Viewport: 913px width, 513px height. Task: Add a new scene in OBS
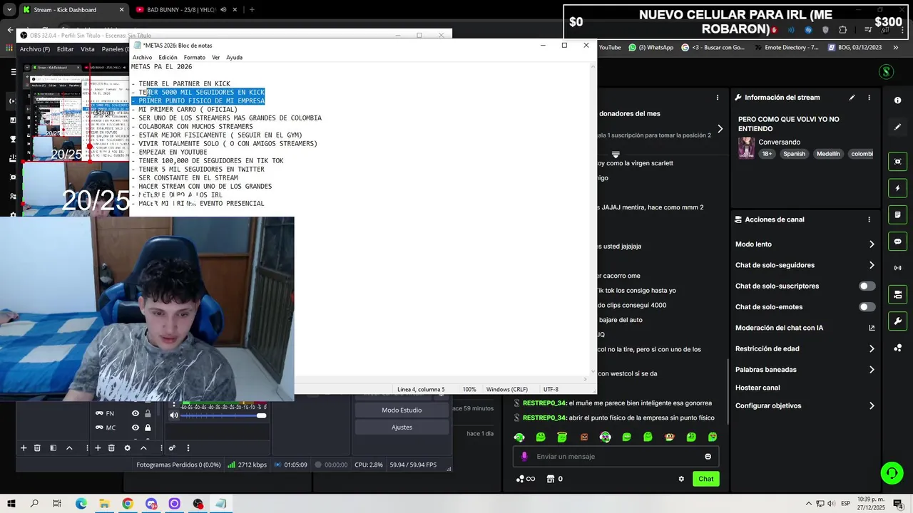pyautogui.click(x=24, y=448)
